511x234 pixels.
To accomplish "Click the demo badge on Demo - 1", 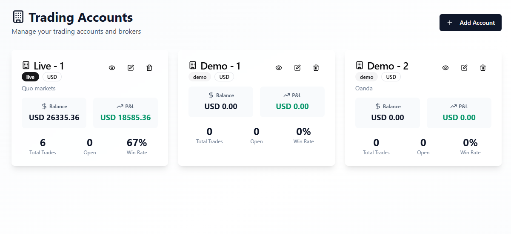I will pos(200,77).
